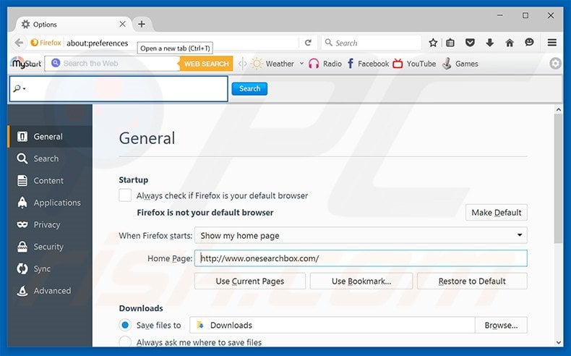This screenshot has width=571, height=356.
Task: Click MyStart Search the Web field
Action: click(113, 64)
